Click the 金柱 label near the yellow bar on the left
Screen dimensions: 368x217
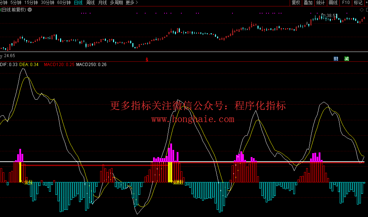(28, 182)
